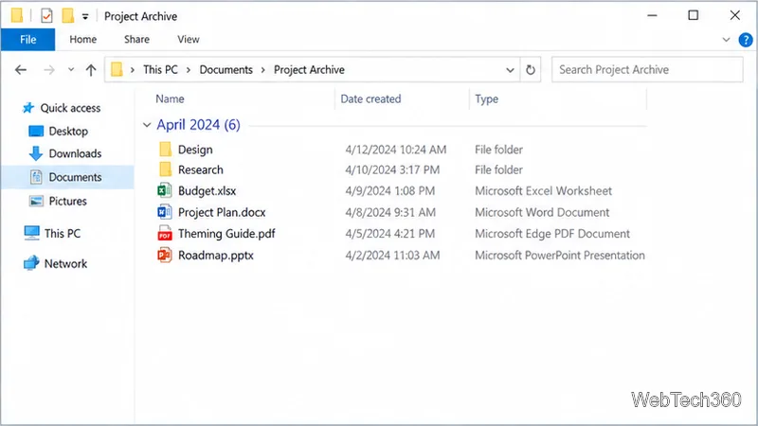This screenshot has width=758, height=426.
Task: Click the Pictures icon in the sidebar
Action: (x=36, y=201)
